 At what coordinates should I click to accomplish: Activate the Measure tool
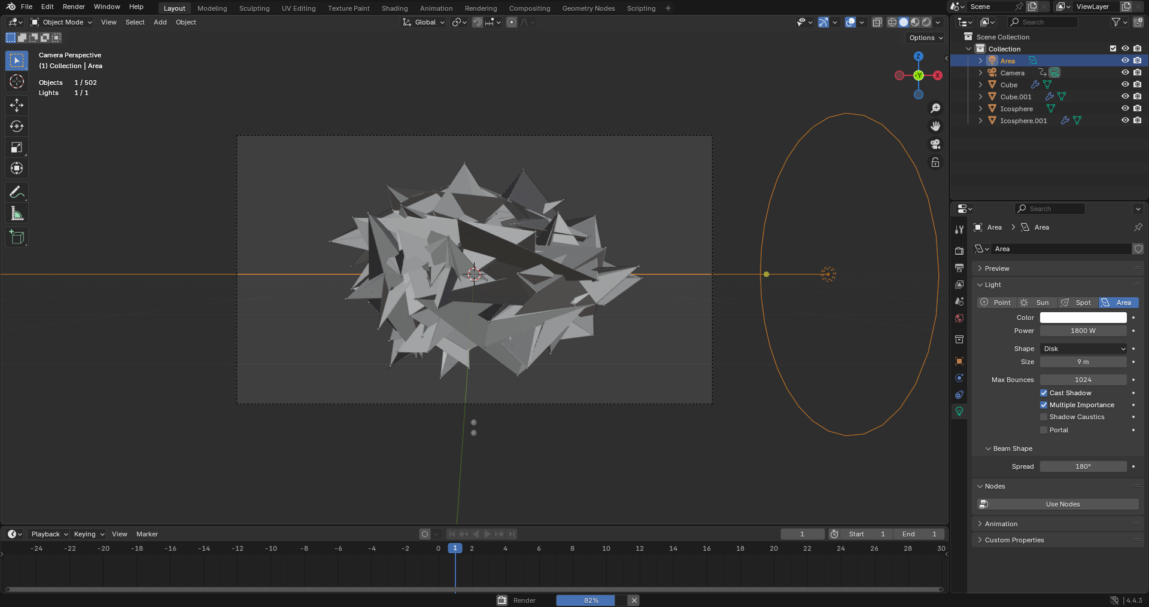click(x=17, y=213)
